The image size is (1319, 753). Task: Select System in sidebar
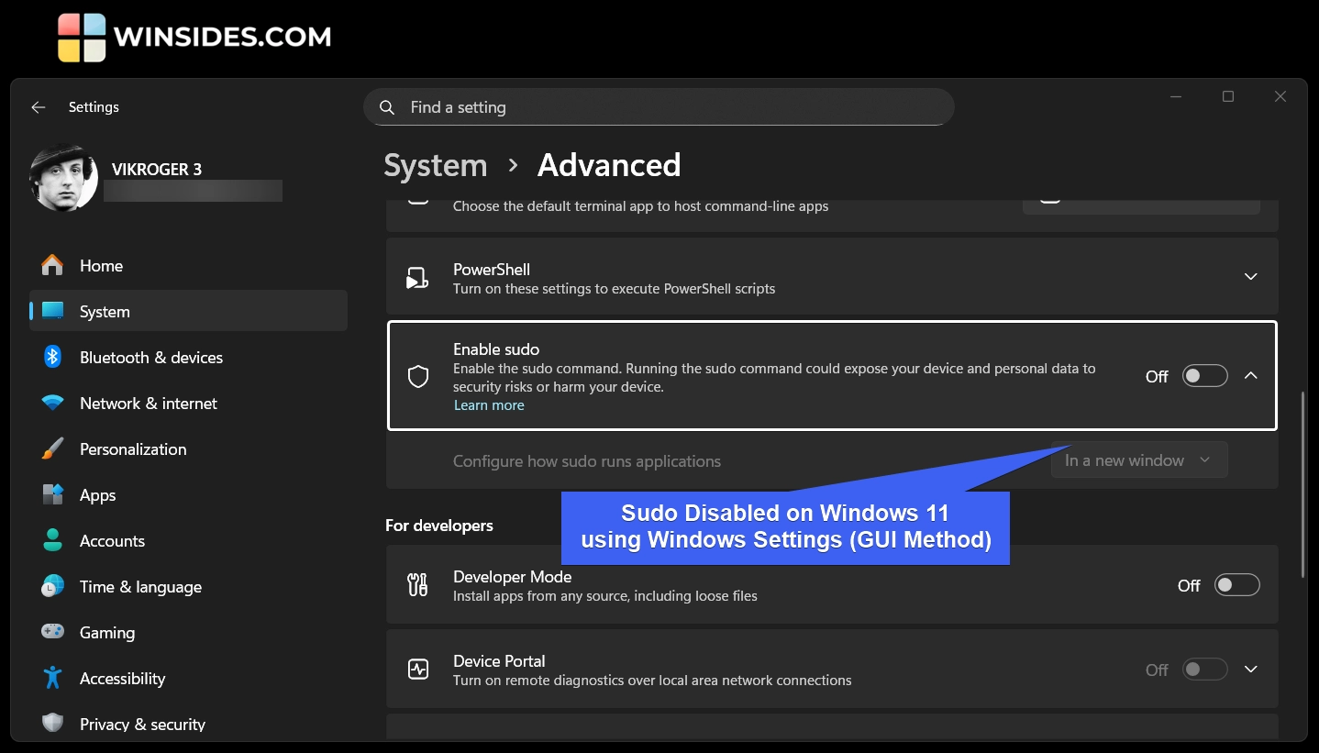click(188, 311)
